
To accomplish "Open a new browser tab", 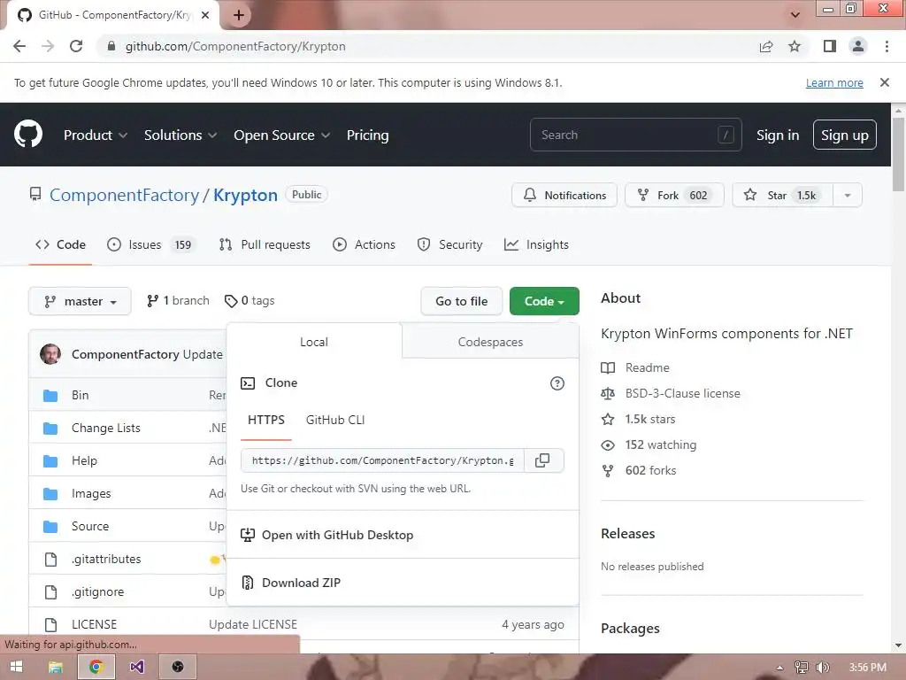I will [239, 15].
